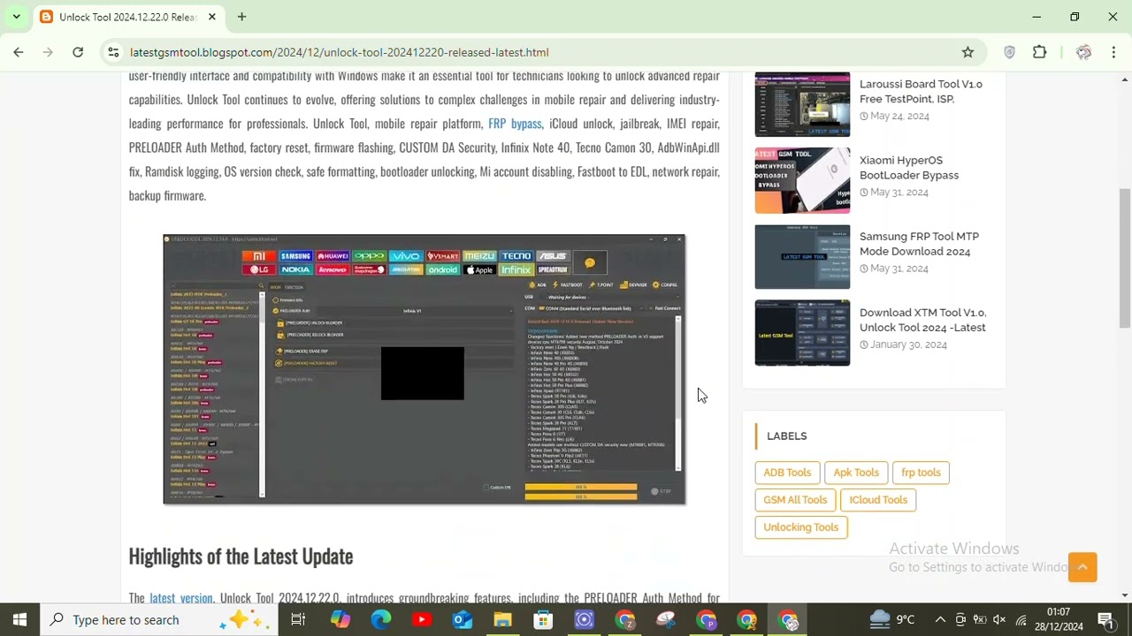Close the Unlock Tool browser tab
Viewport: 1132px width, 636px height.
(212, 17)
